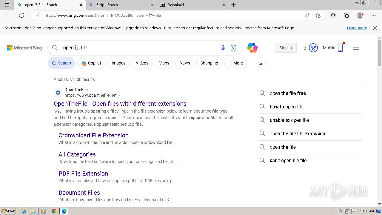Switch to News results
The height and width of the screenshot is (215, 382).
[x=185, y=63]
